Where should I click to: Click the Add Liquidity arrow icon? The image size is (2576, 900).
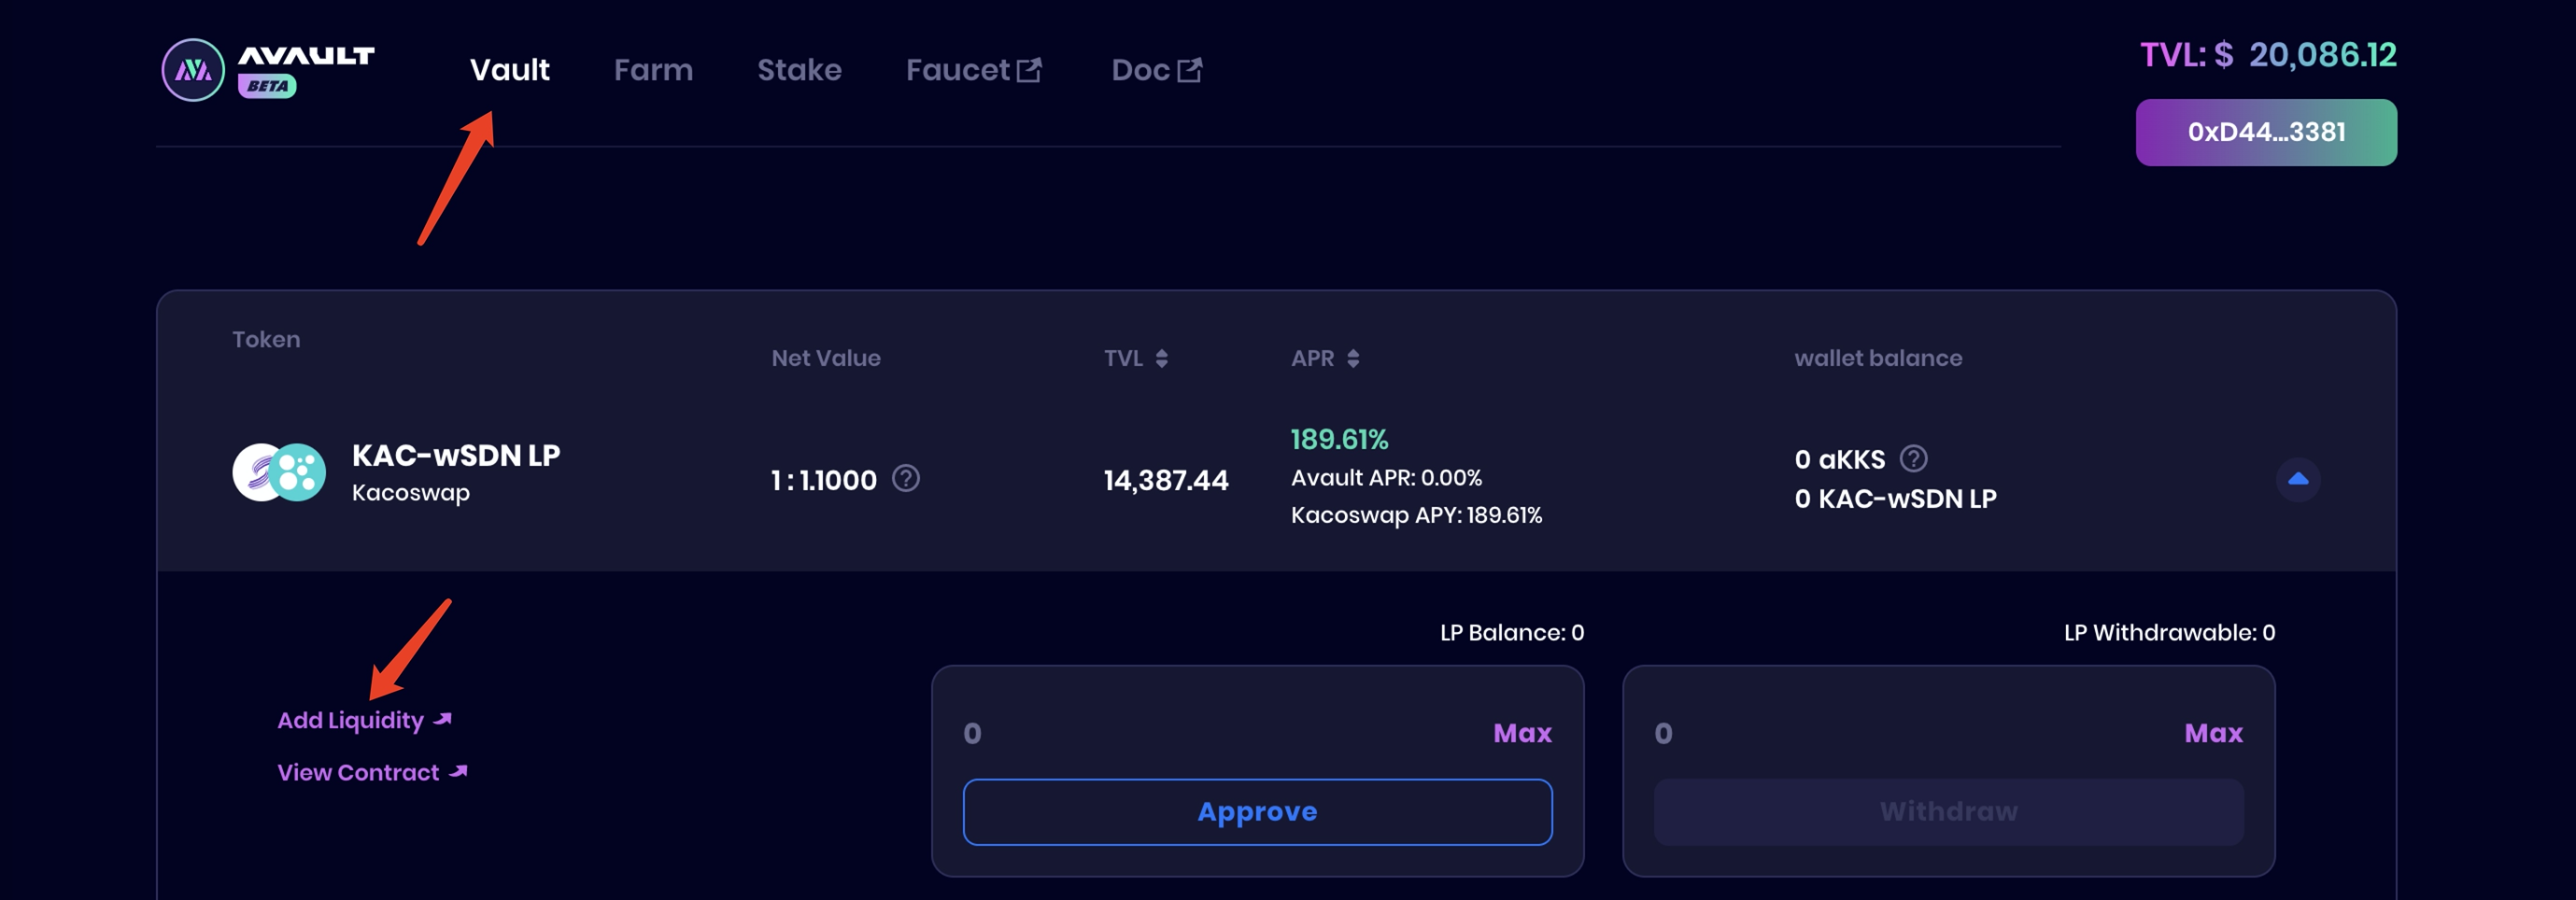[x=443, y=720]
